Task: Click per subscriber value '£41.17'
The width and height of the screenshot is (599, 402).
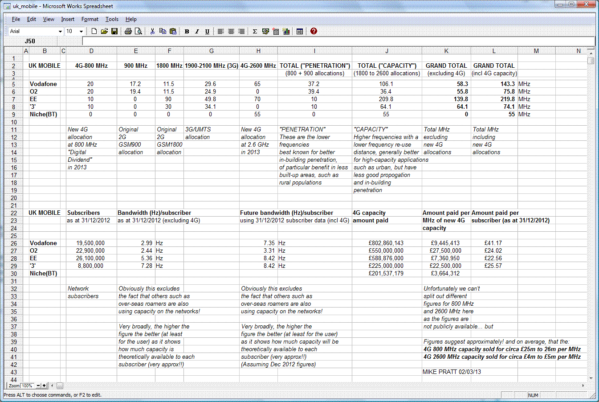Action: (x=493, y=243)
